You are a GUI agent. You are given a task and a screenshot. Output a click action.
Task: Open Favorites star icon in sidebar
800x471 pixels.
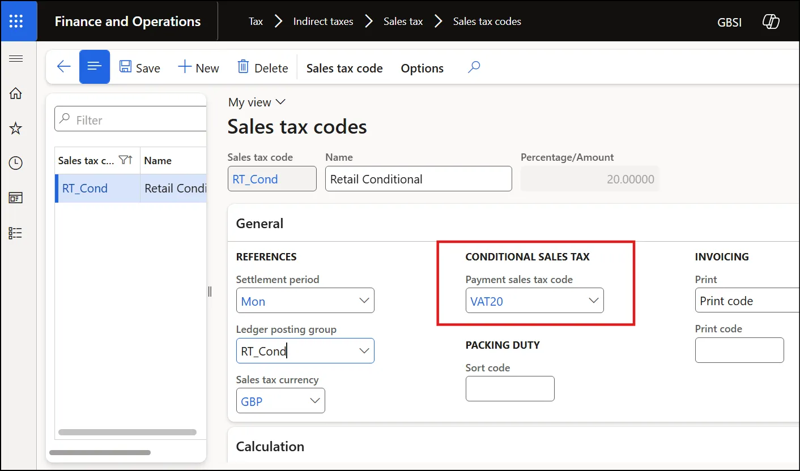pos(16,129)
